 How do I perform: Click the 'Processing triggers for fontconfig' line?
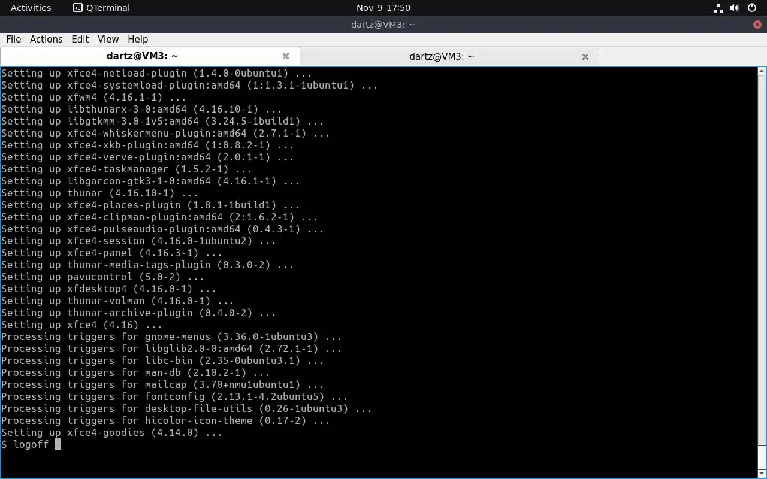point(174,396)
